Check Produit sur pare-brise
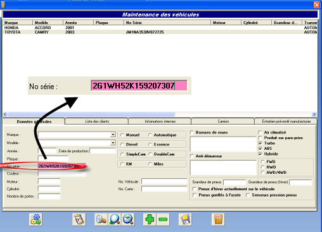 pyautogui.click(x=261, y=138)
